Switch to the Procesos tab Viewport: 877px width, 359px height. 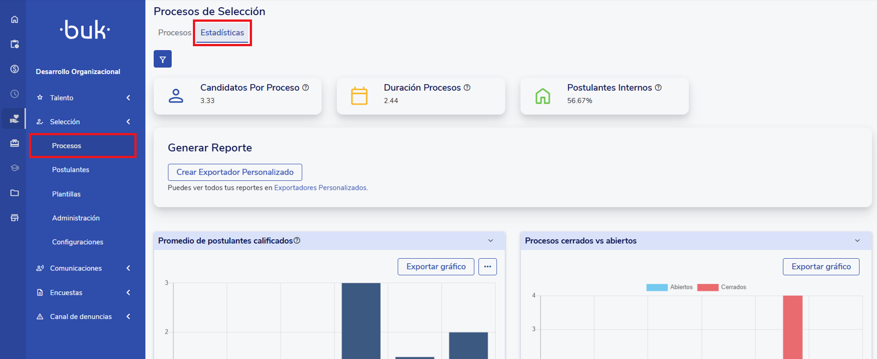pos(174,33)
